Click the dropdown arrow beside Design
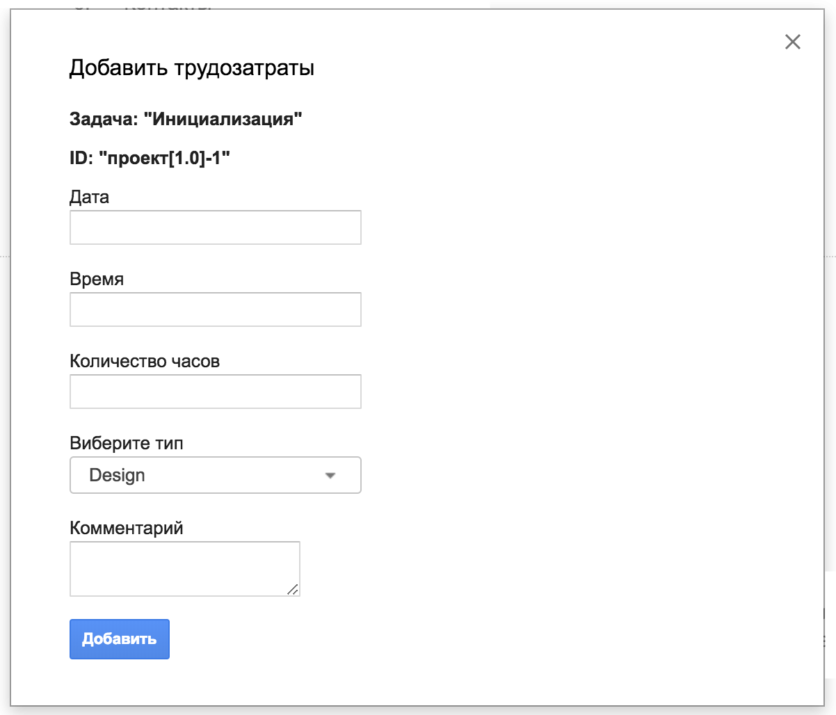The image size is (836, 715). click(x=330, y=476)
